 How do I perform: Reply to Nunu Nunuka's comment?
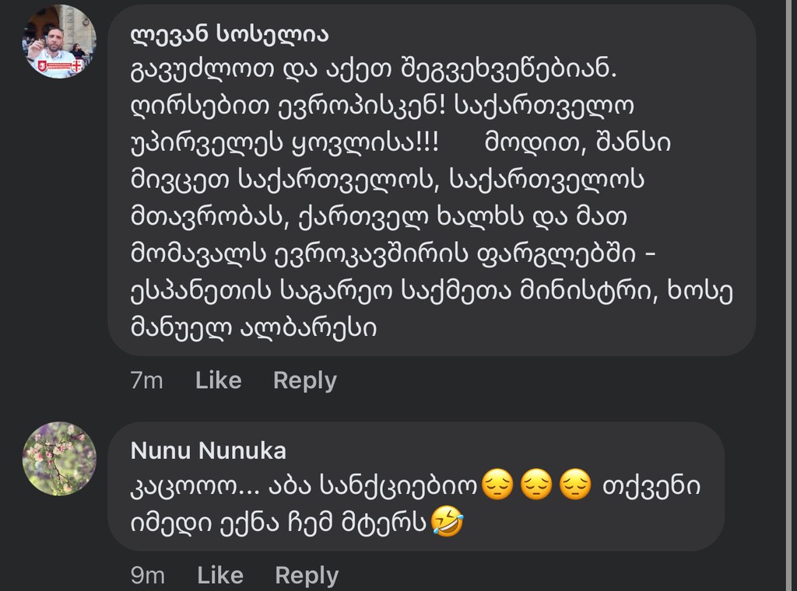307,575
